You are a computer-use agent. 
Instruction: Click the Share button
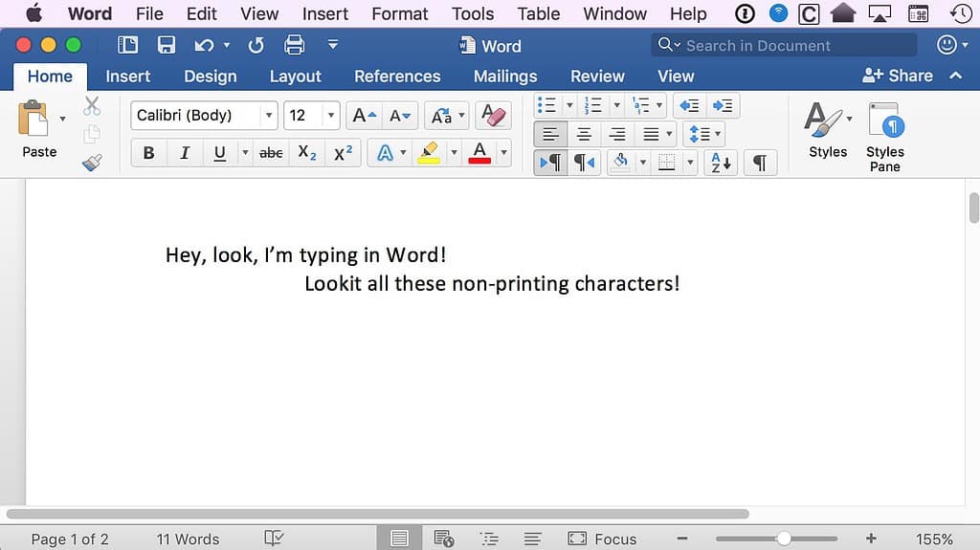(897, 76)
